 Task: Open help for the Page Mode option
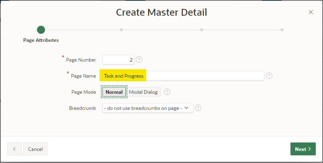click(167, 92)
